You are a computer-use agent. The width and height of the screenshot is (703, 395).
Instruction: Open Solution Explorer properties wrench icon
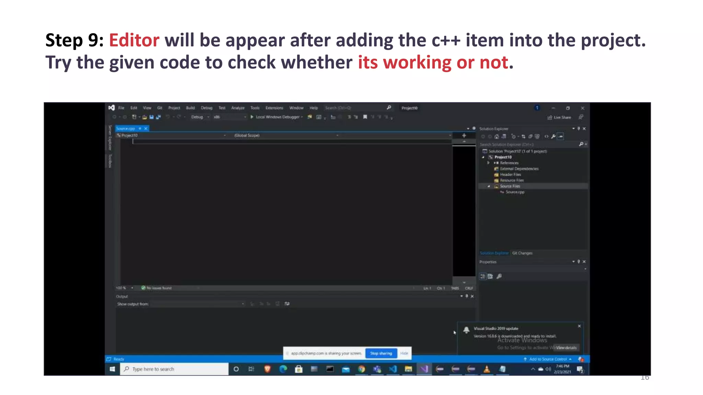pos(553,136)
